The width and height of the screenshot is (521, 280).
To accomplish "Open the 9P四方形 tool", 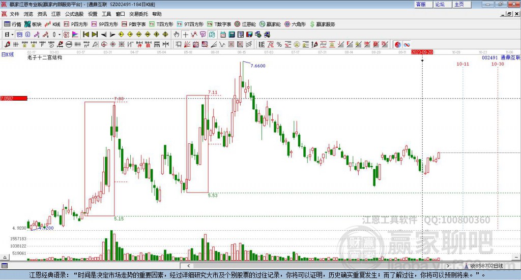I will pos(105,24).
